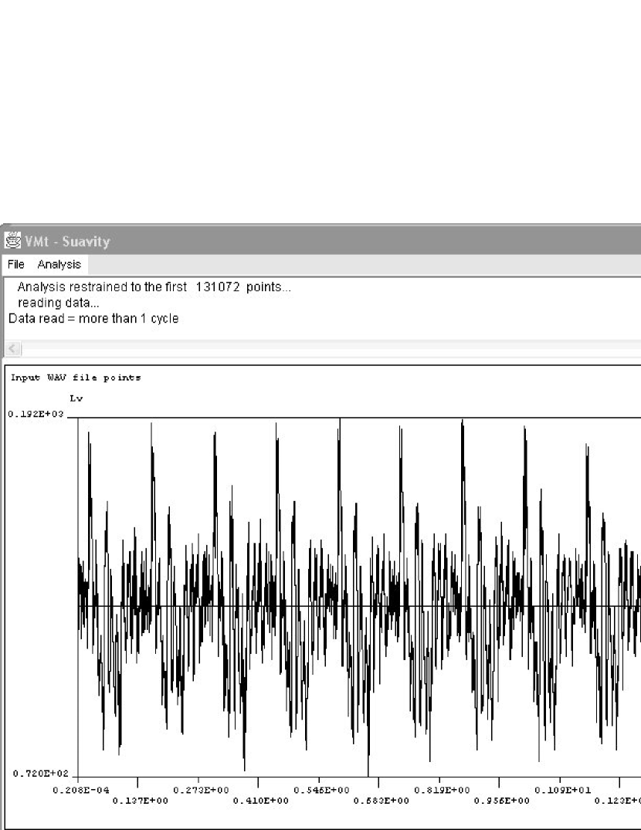Click the x-axis label 0.956E+00
Screen dimensions: 641x830
point(502,801)
